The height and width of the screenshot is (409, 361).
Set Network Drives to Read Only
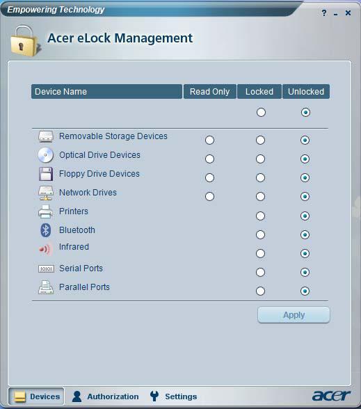click(x=209, y=196)
